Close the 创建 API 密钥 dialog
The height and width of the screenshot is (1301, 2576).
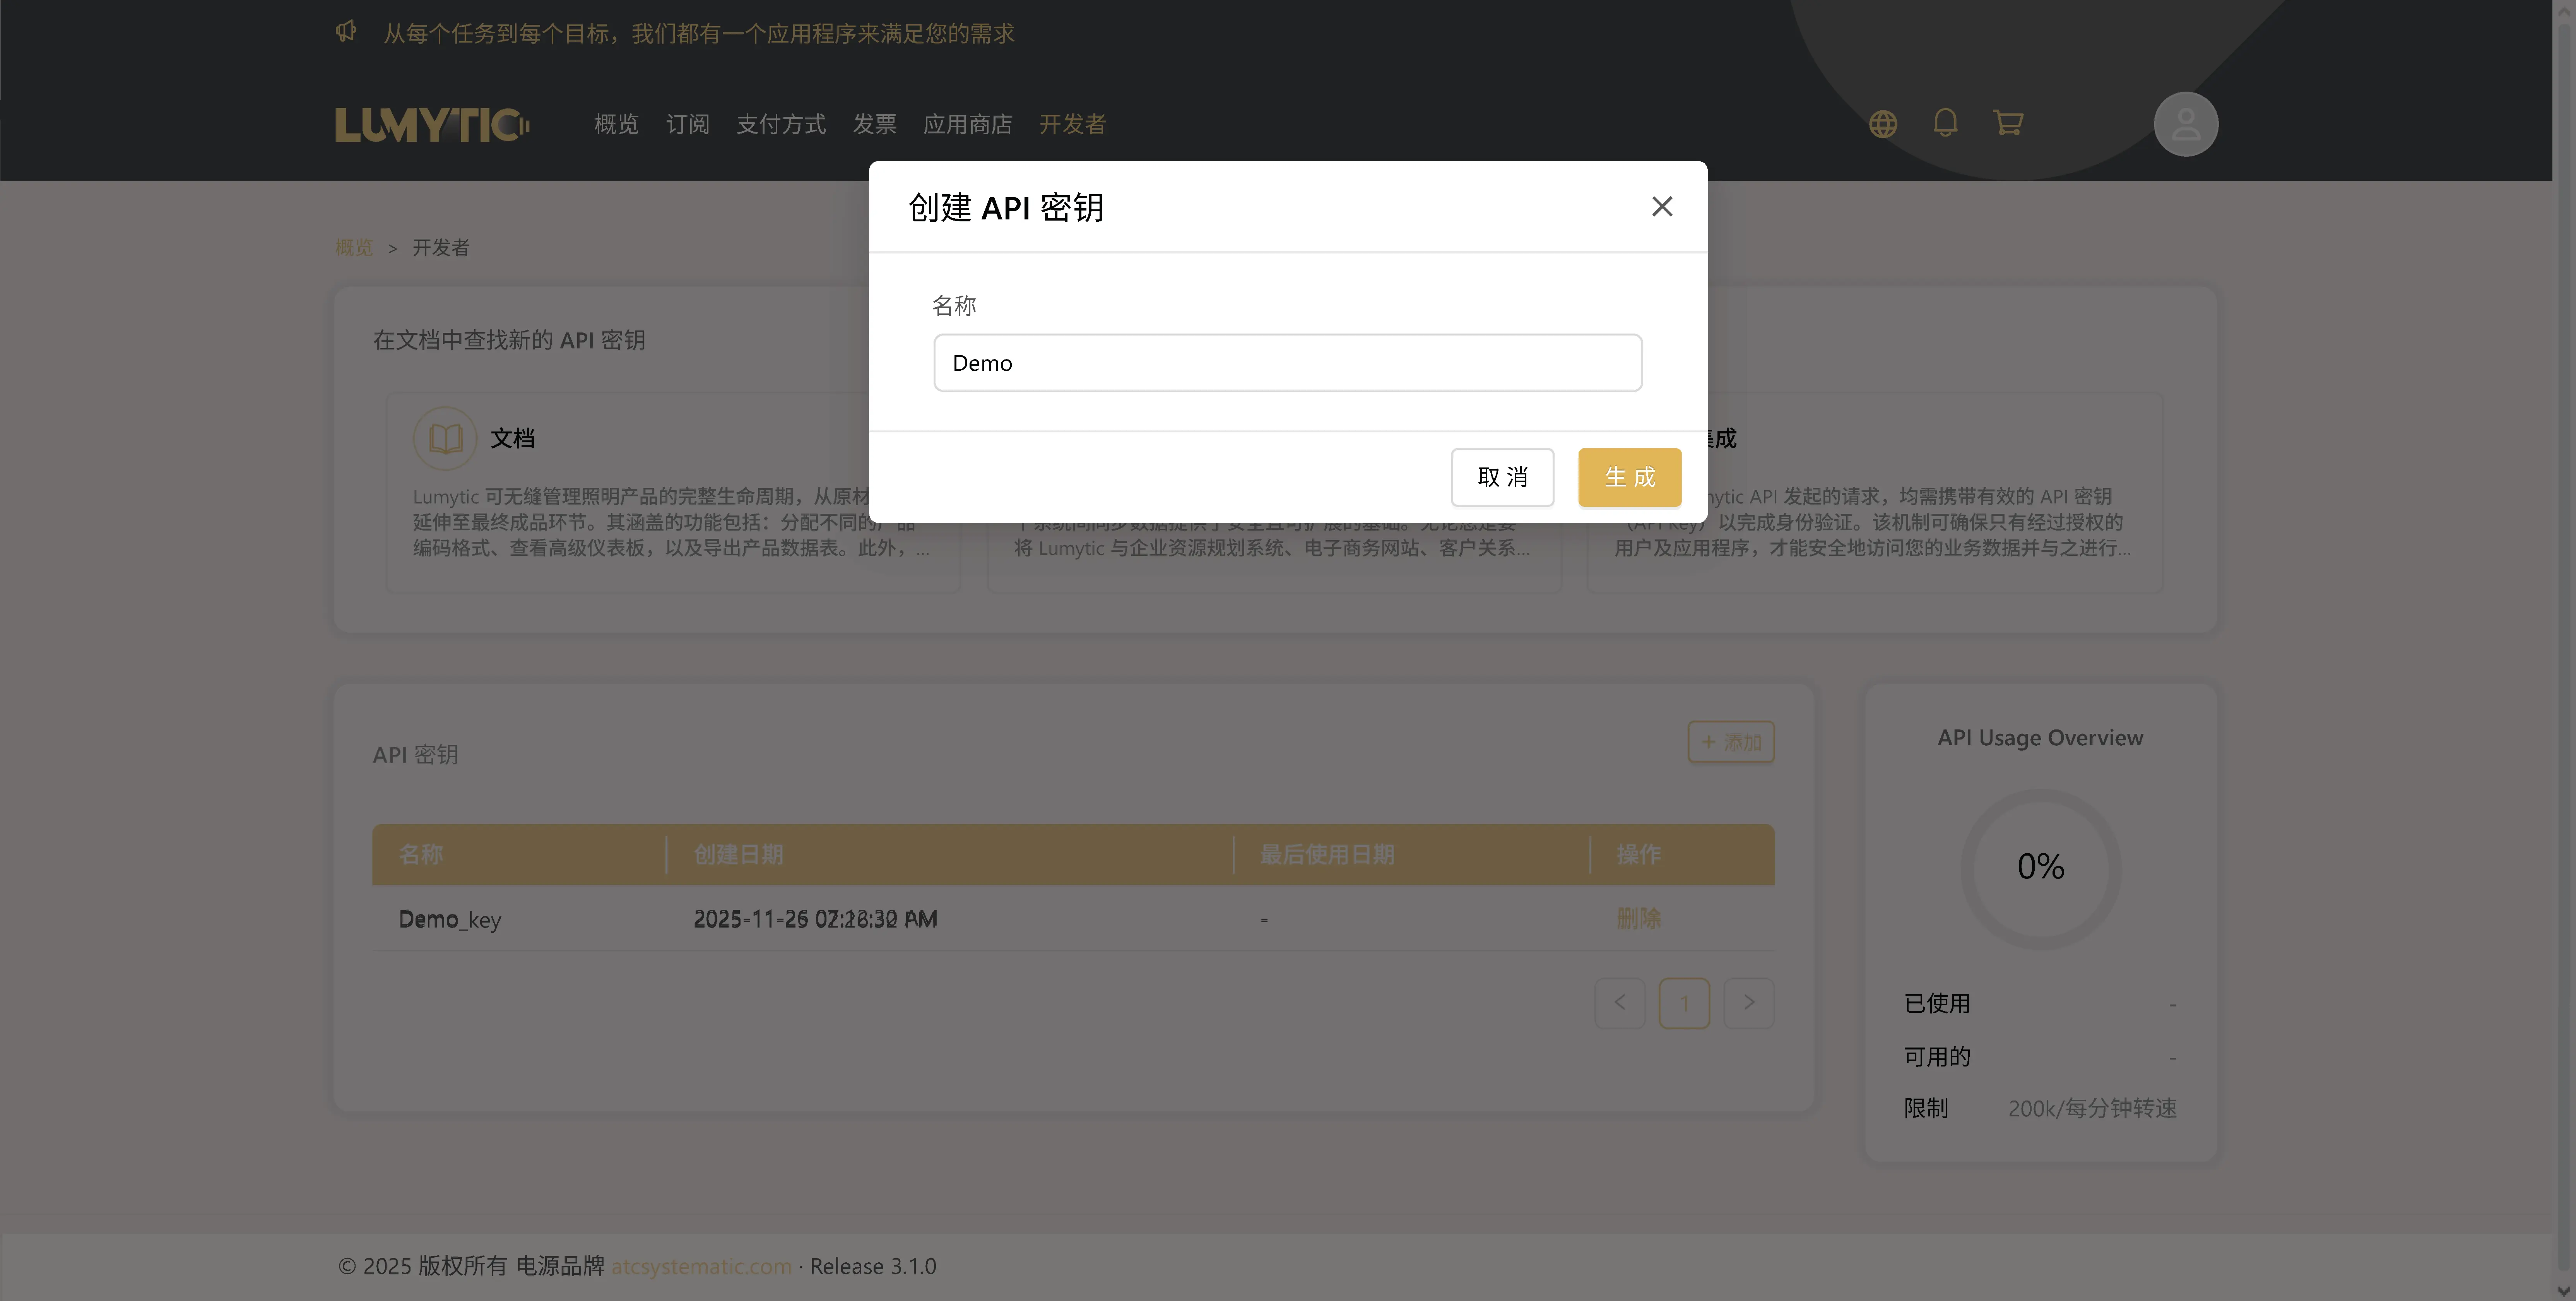pyautogui.click(x=1662, y=206)
